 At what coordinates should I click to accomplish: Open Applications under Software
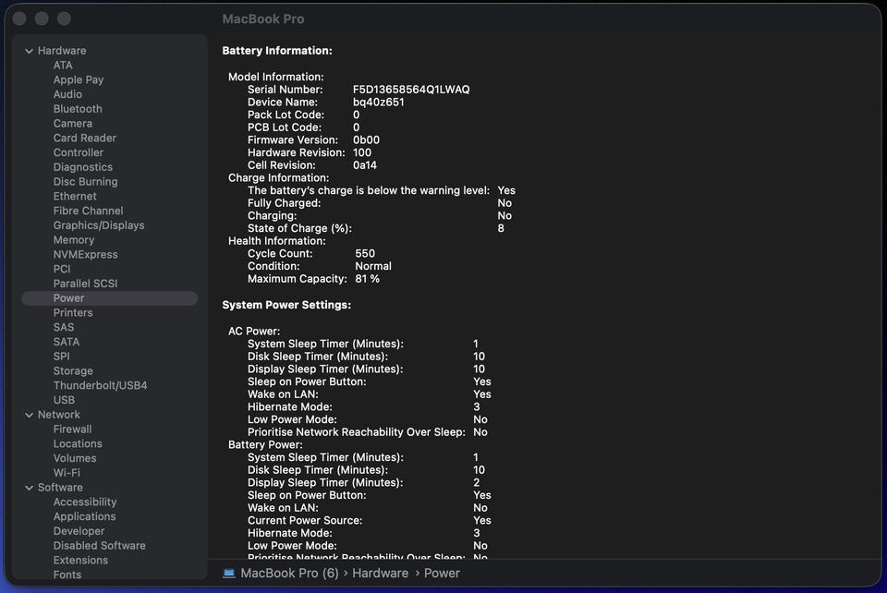(84, 516)
